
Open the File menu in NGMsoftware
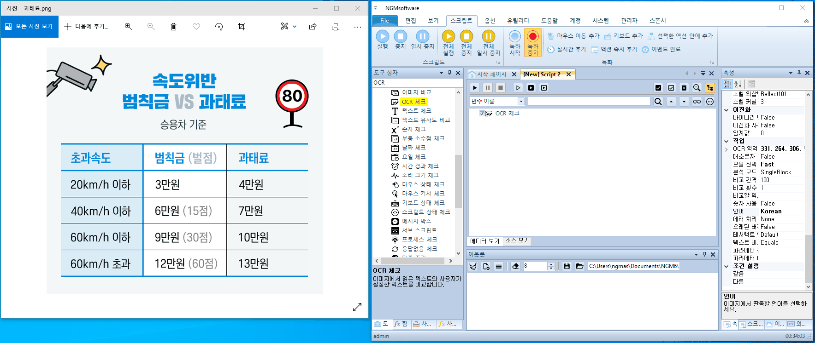tap(384, 21)
